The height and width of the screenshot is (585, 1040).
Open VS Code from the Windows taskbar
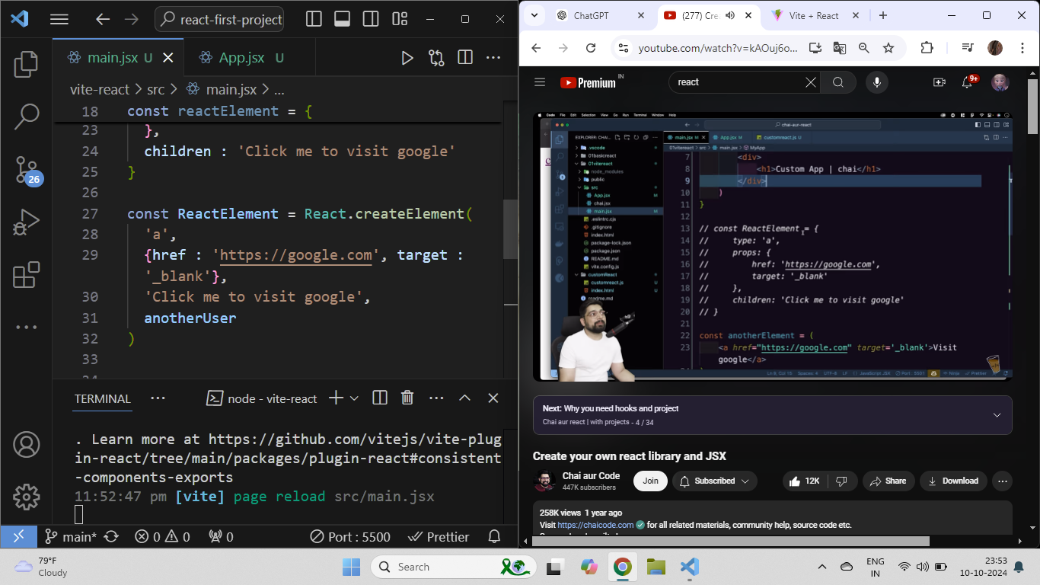690,567
